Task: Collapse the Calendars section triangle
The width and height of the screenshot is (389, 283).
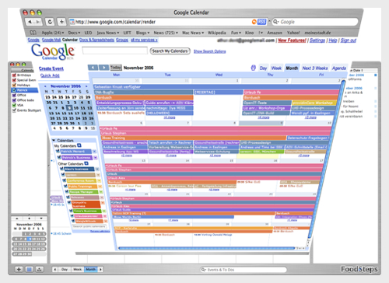Action: [x=54, y=140]
